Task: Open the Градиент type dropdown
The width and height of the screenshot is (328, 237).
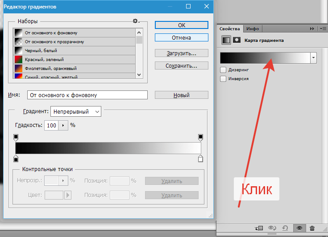Action: click(76, 111)
